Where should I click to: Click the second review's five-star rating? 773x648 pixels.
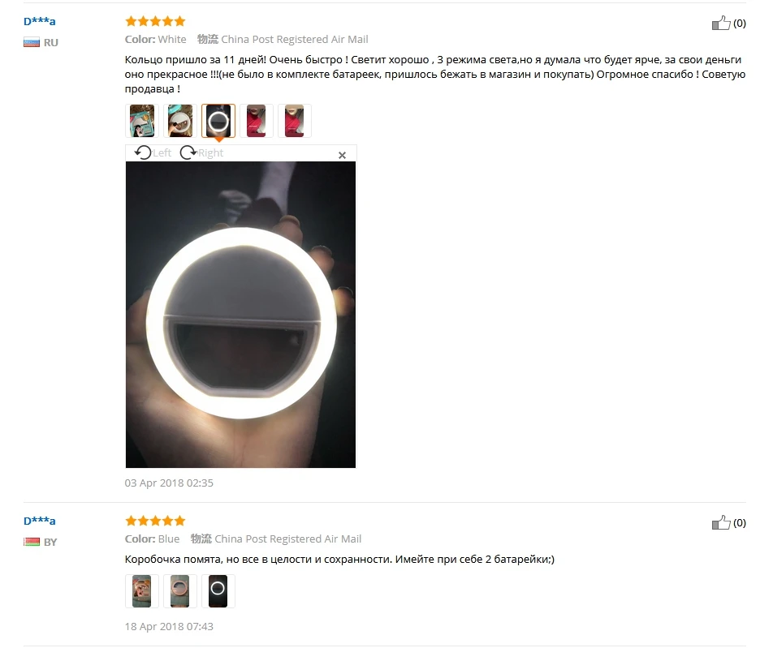pyautogui.click(x=155, y=521)
